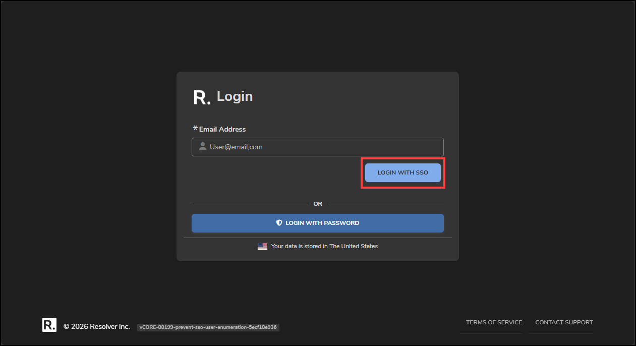Select the version tag vCORE-88199 text
The height and width of the screenshot is (346, 636).
(x=208, y=327)
